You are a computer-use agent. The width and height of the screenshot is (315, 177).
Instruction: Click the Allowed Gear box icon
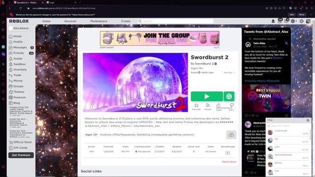tap(227, 153)
